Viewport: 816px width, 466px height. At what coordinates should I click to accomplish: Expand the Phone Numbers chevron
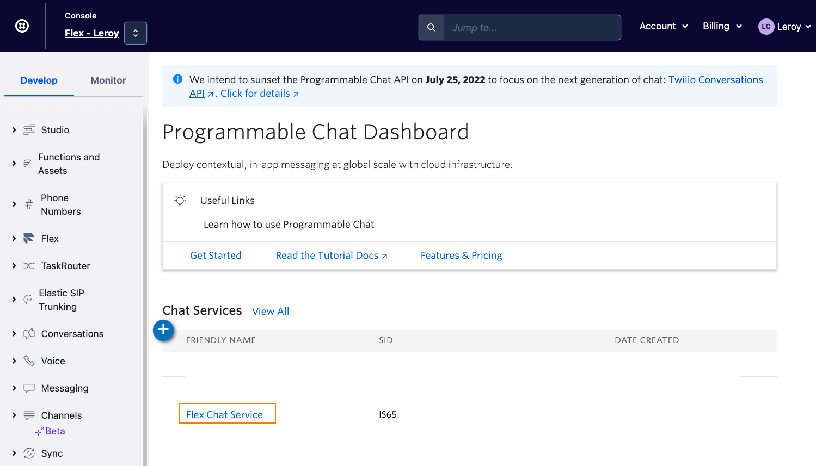pos(14,204)
